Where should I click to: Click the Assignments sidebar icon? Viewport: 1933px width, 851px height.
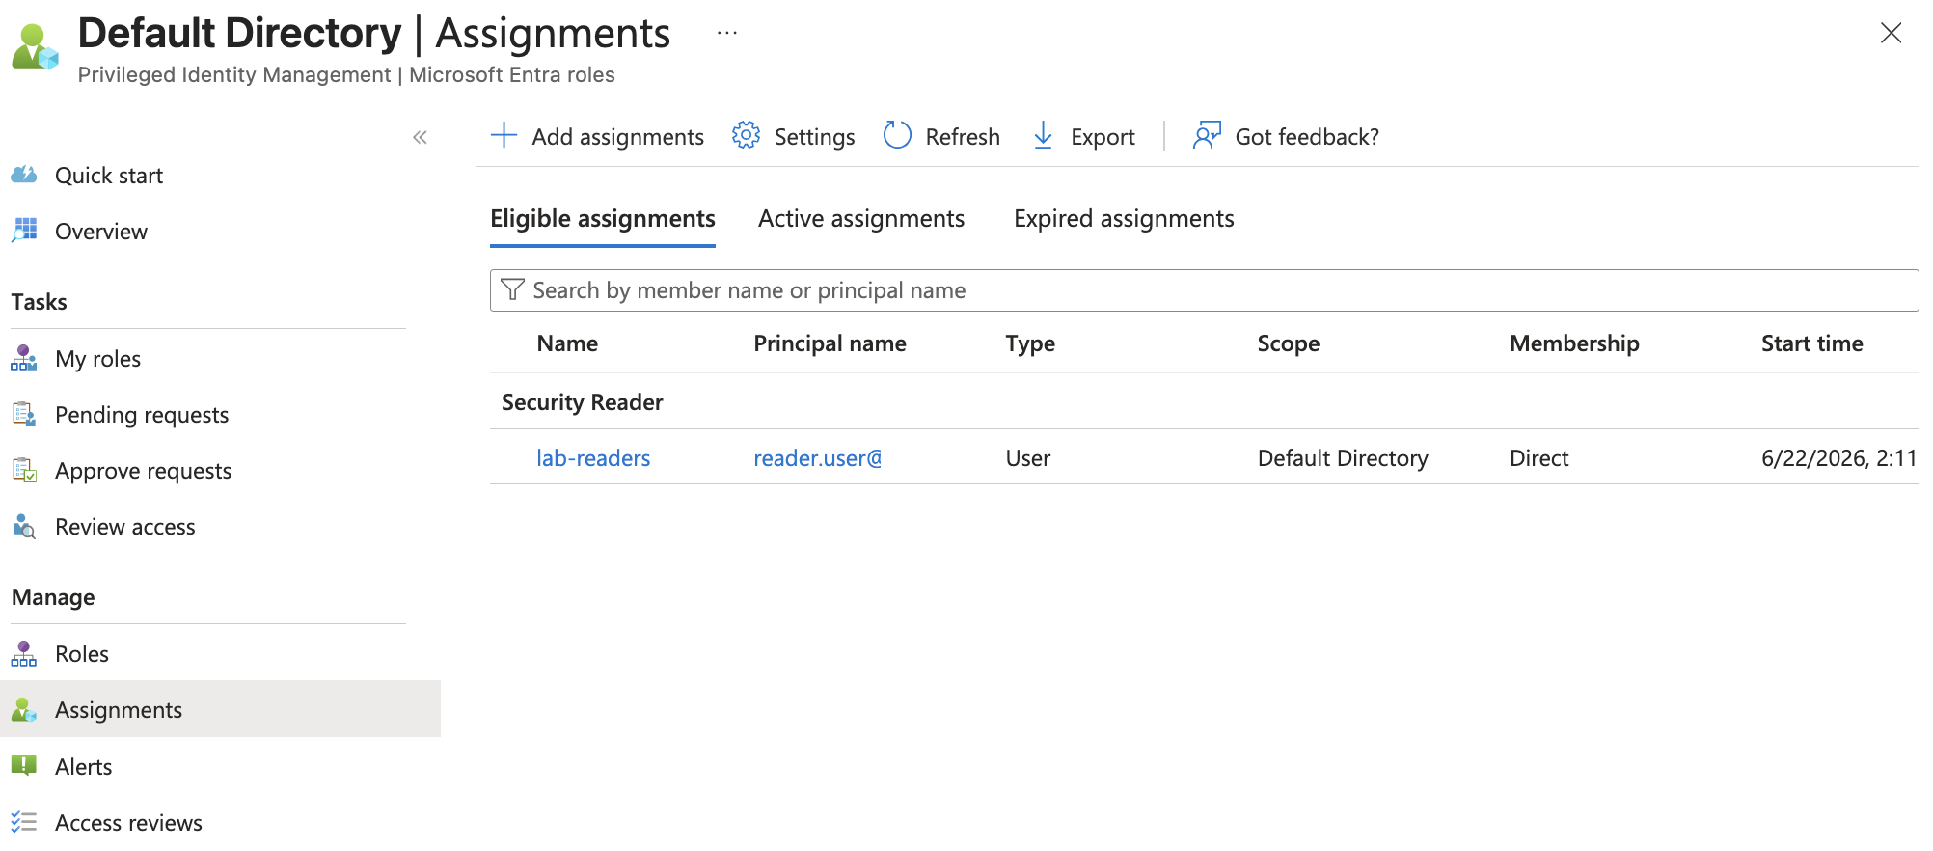[x=24, y=710]
